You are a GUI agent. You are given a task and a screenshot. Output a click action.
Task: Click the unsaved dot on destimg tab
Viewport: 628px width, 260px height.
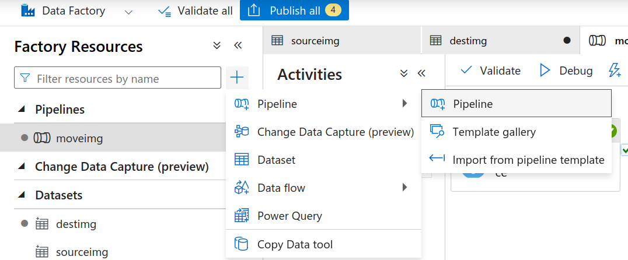(567, 40)
